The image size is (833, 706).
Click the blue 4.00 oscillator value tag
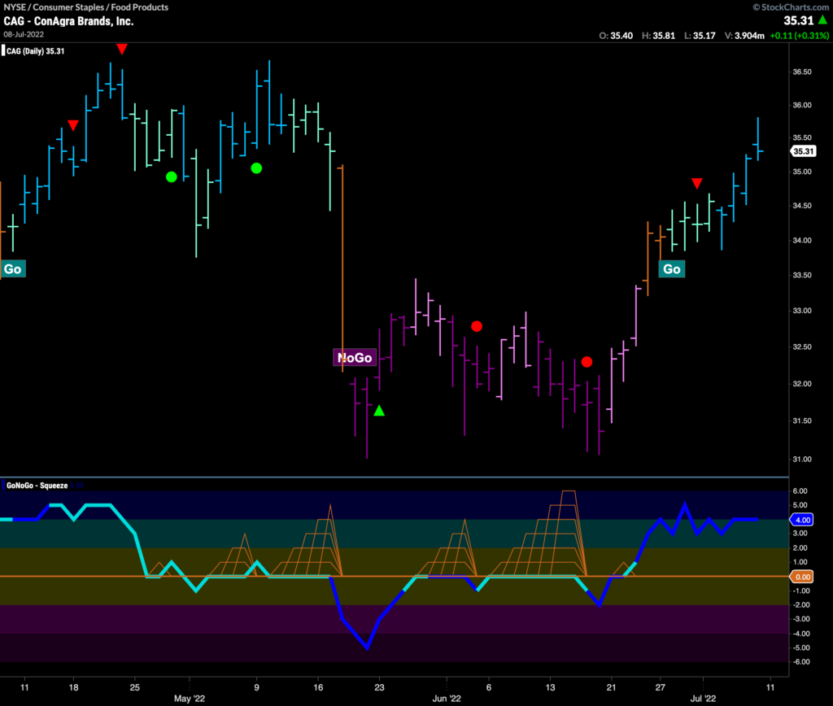coord(802,520)
